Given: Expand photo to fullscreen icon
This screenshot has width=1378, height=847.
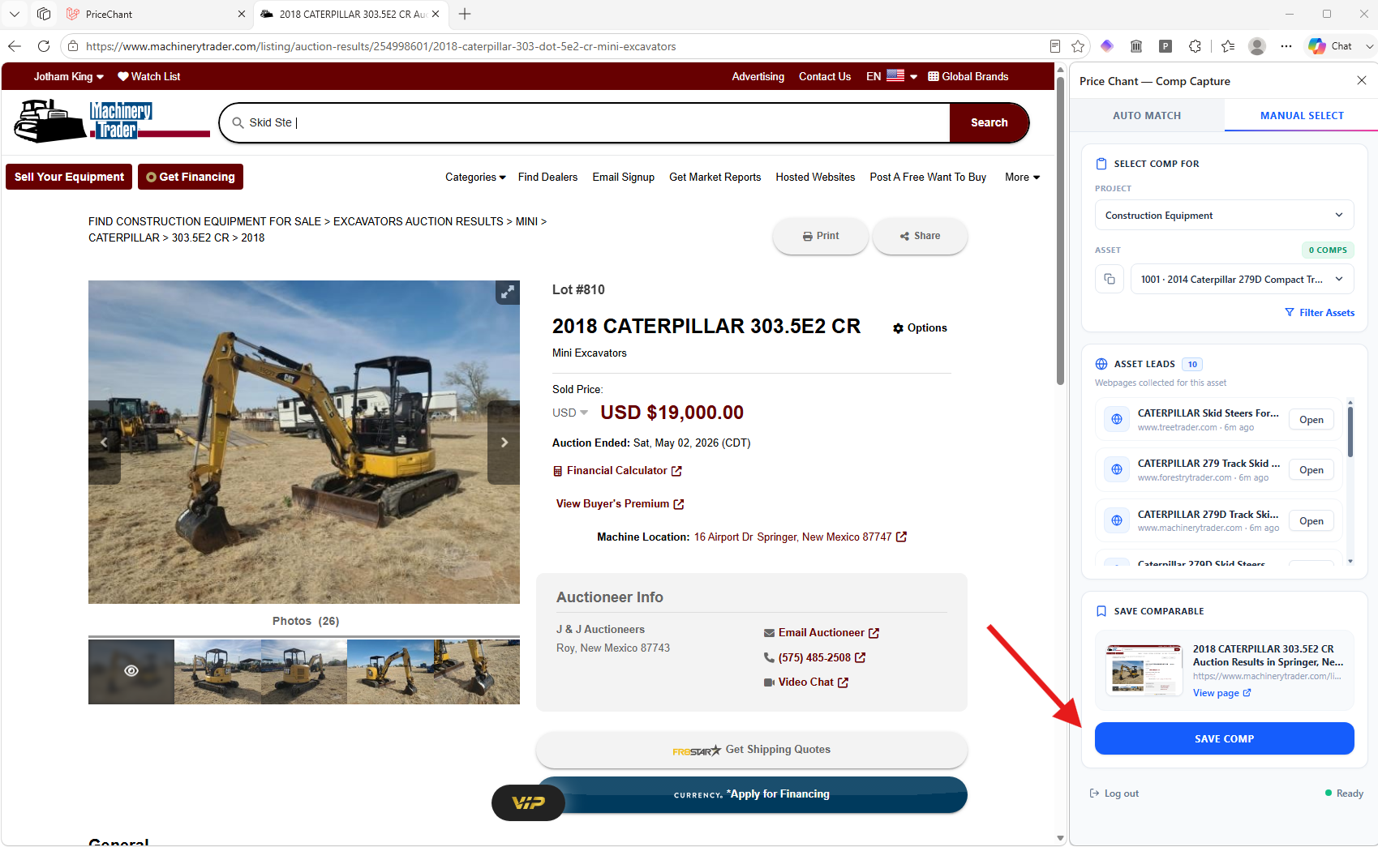Looking at the screenshot, I should pyautogui.click(x=508, y=293).
